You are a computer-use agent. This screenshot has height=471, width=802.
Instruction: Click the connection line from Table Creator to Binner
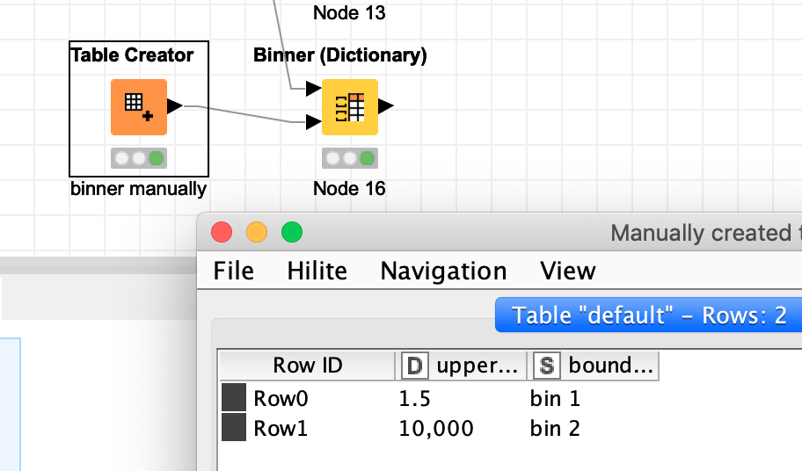(245, 114)
